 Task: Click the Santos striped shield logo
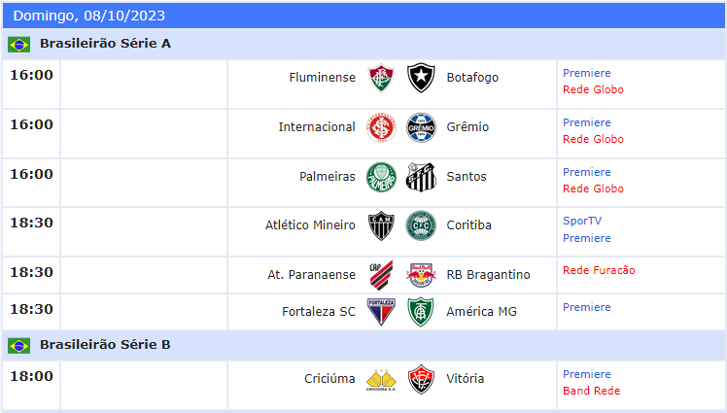coord(421,177)
